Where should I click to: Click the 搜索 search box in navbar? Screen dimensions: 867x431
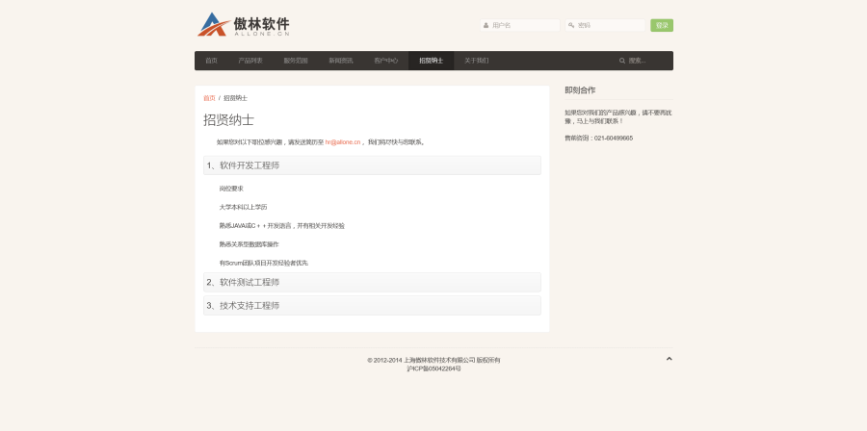(x=642, y=61)
